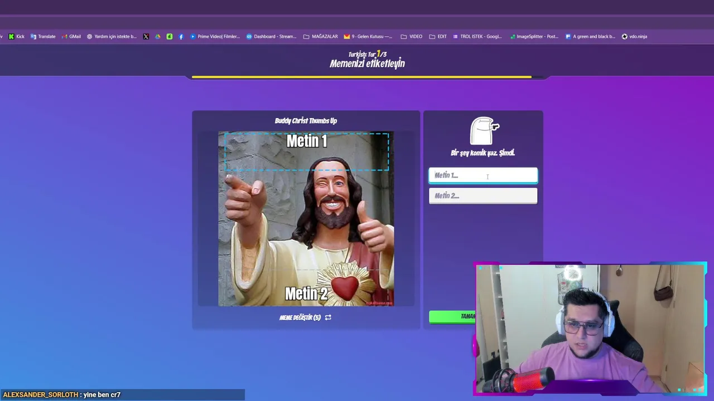Open the green Streamlabs bookmark icon

pyautogui.click(x=170, y=36)
